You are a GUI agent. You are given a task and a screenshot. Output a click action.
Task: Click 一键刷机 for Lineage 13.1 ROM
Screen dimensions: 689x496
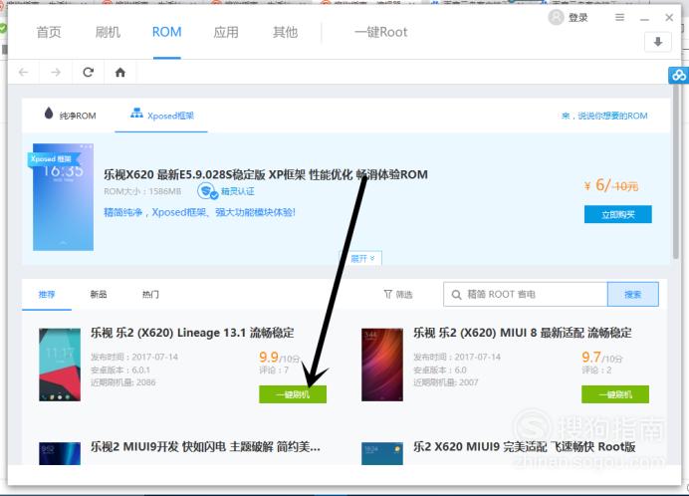pyautogui.click(x=293, y=394)
